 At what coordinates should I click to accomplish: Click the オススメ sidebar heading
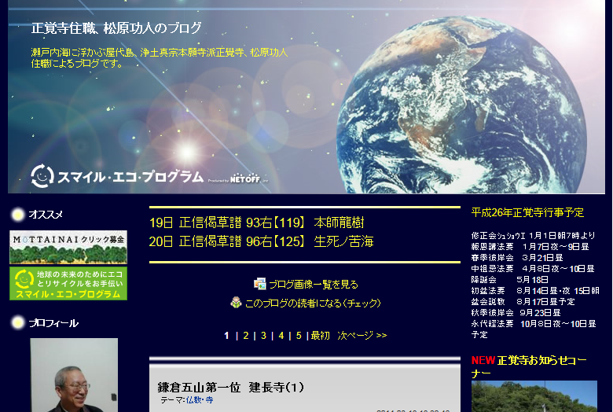pos(46,214)
